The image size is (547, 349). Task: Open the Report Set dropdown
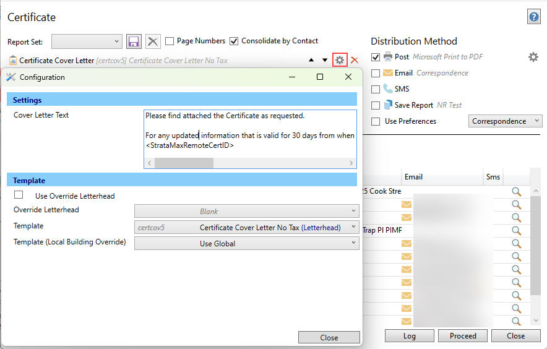point(87,41)
